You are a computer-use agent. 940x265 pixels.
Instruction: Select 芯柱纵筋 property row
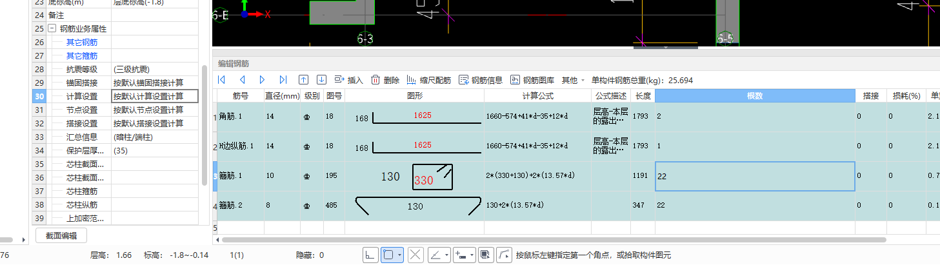115,204
